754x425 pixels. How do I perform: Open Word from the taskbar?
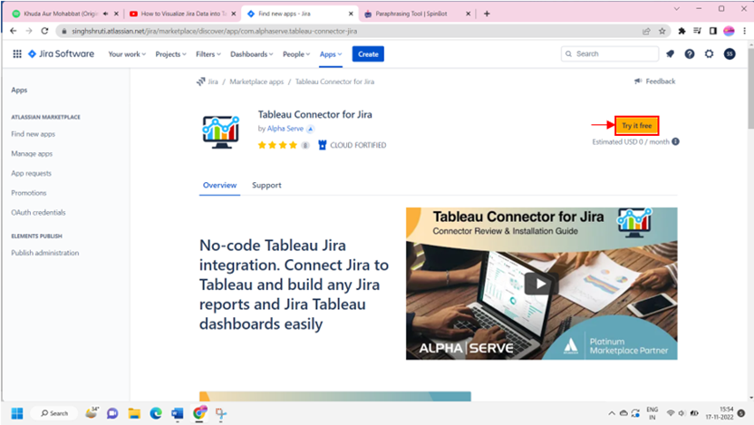pos(178,413)
